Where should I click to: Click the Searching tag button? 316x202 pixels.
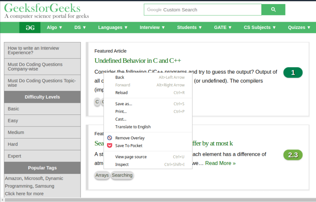pyautogui.click(x=122, y=175)
